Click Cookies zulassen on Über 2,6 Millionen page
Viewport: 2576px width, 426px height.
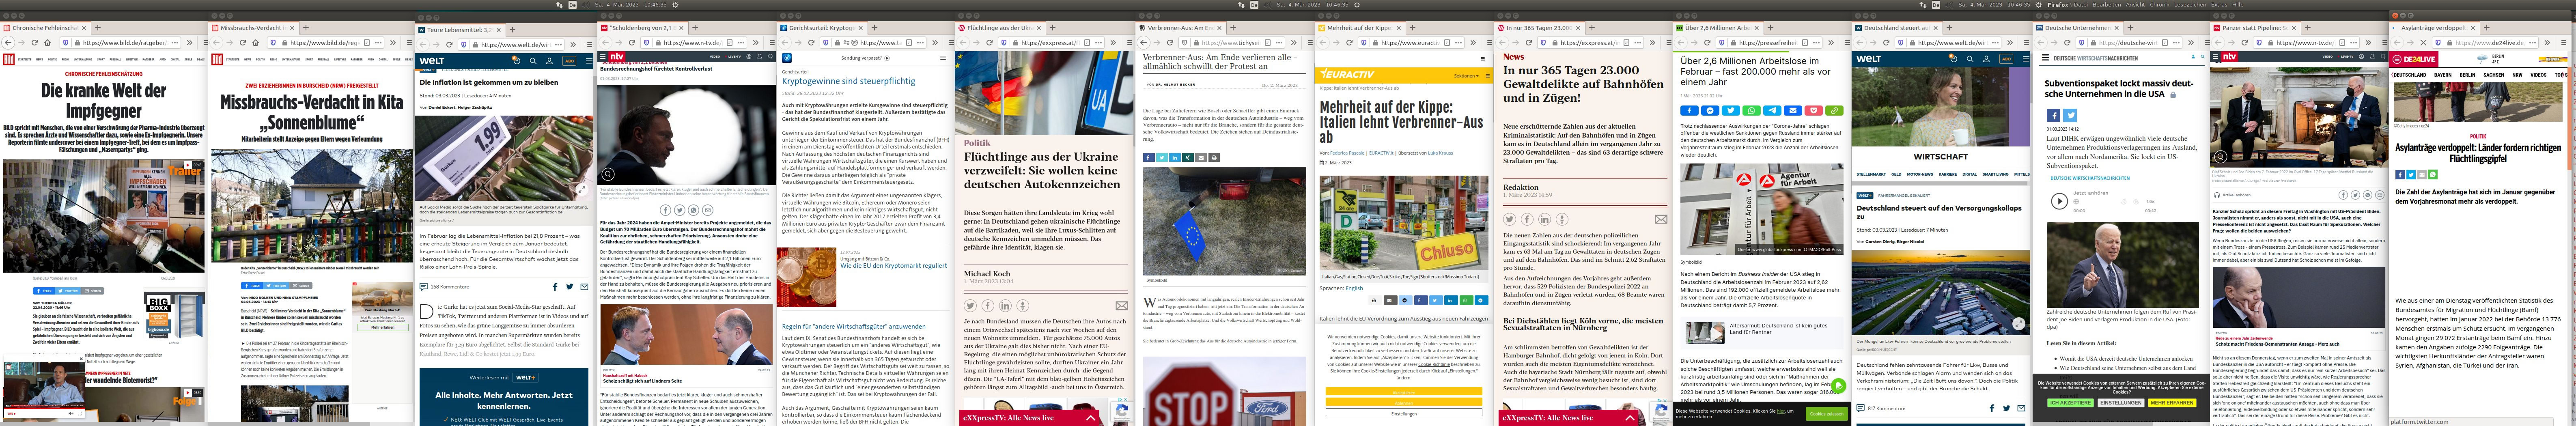1826,414
